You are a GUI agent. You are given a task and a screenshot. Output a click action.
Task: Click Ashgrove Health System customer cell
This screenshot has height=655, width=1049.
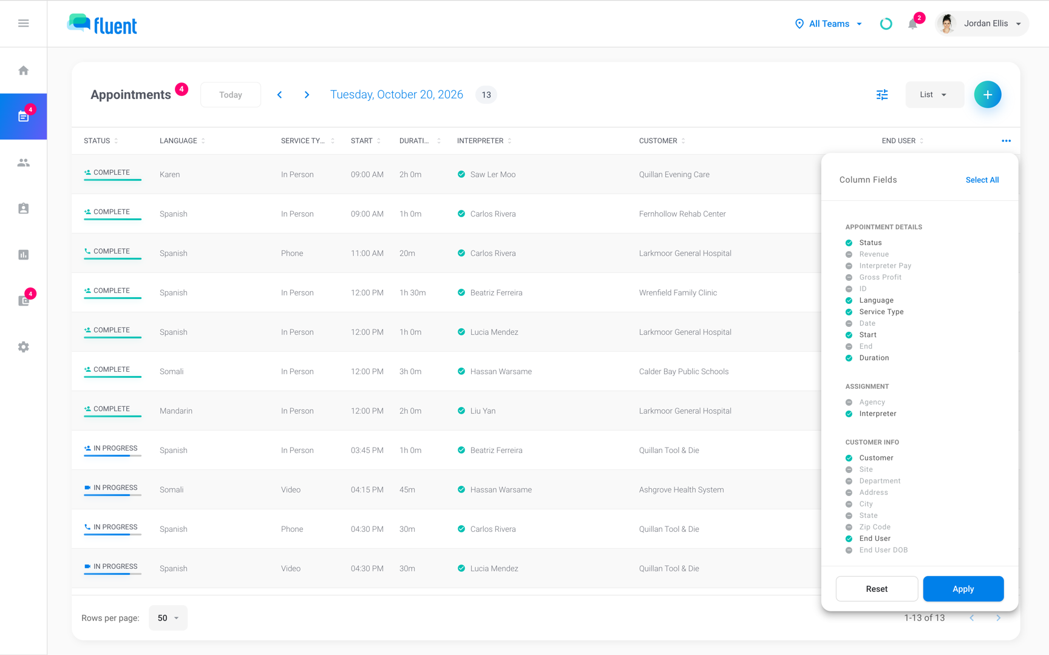tap(681, 490)
